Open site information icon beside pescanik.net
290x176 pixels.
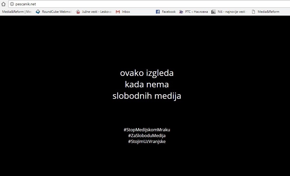(12, 4)
